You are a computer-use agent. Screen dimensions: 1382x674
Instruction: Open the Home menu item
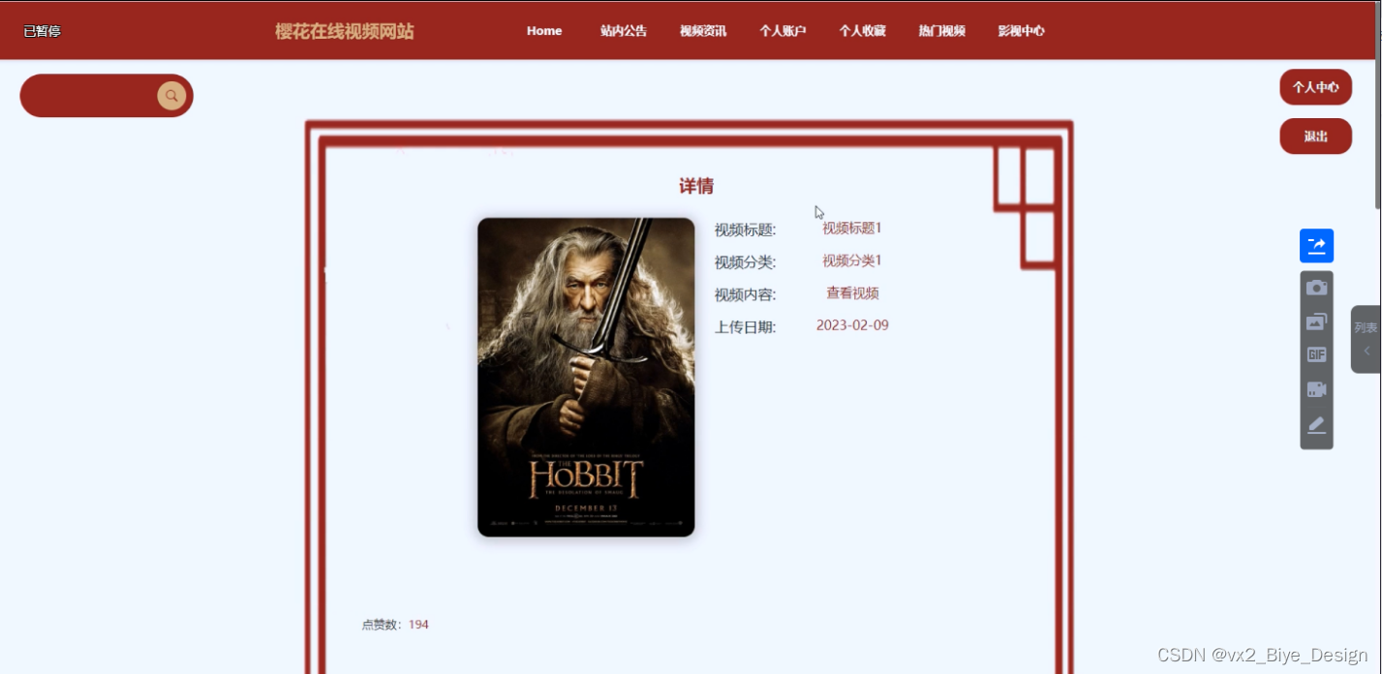[x=544, y=31]
